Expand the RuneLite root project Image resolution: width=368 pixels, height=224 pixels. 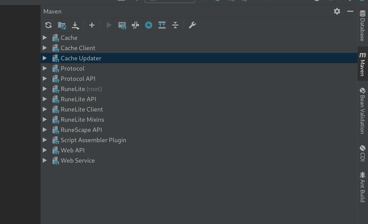tap(45, 89)
